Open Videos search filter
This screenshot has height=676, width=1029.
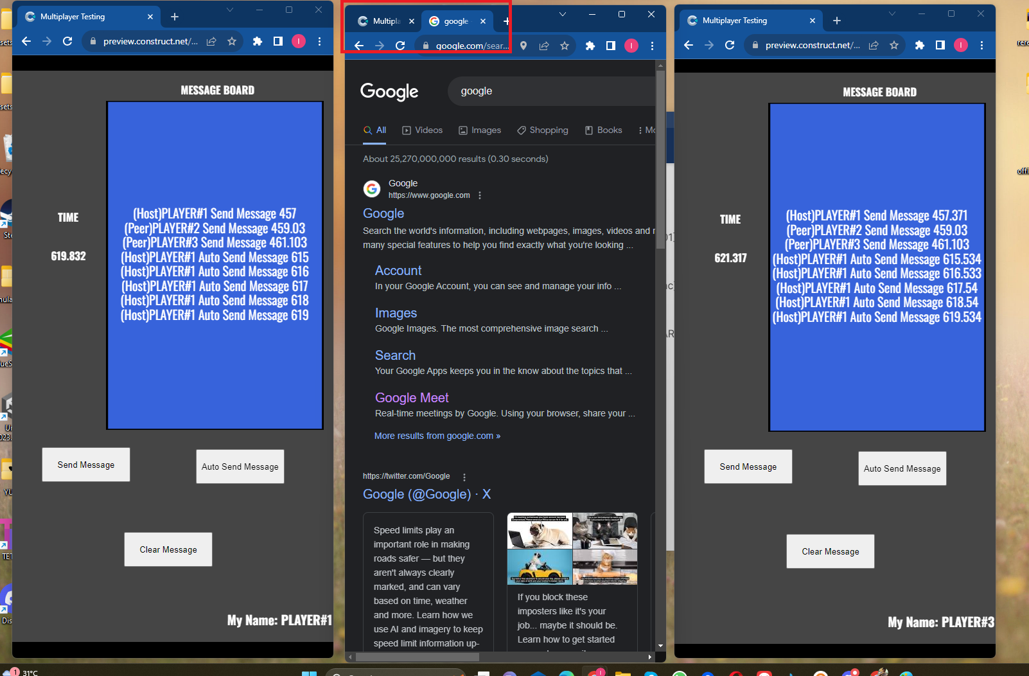[x=423, y=130]
